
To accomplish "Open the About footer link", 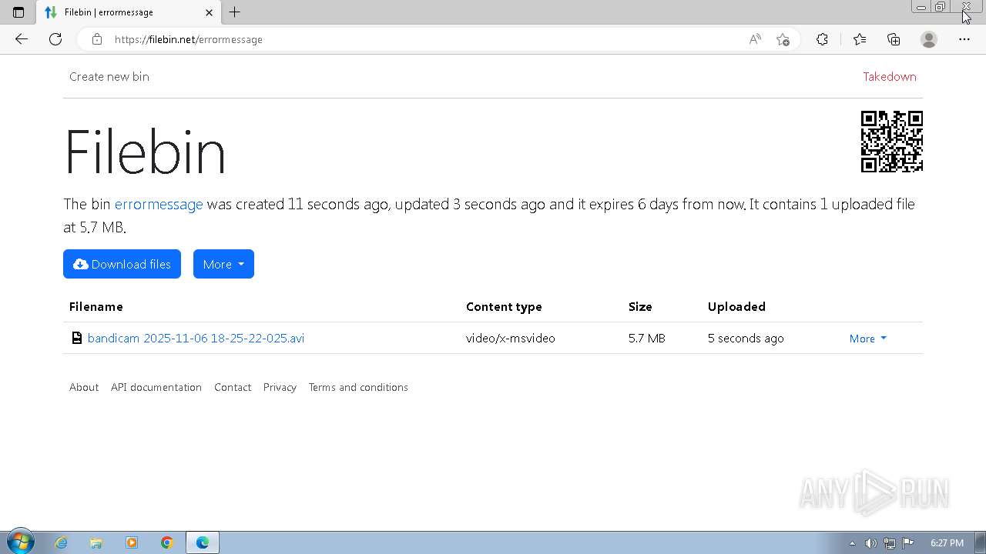I will click(84, 387).
